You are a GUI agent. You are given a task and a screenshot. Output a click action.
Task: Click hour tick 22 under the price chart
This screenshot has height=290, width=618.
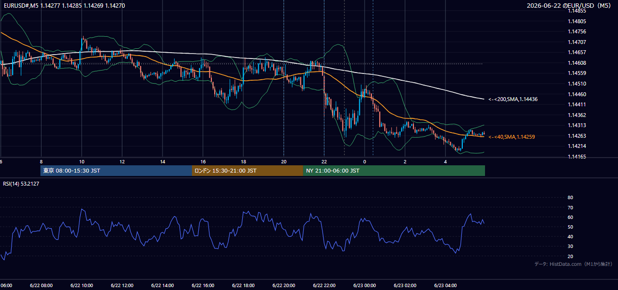[x=324, y=162]
